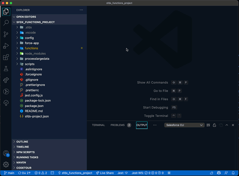
Task: Click the main branch in status bar
Action: [x=9, y=173]
